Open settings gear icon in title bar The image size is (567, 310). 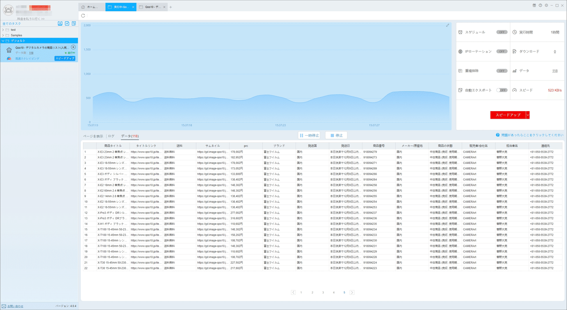(546, 5)
